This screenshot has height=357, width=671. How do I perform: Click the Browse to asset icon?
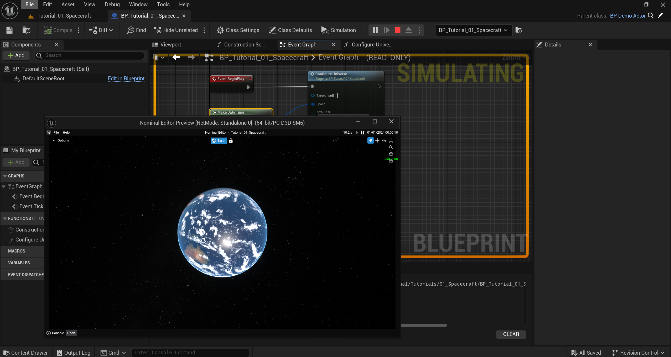coord(26,30)
